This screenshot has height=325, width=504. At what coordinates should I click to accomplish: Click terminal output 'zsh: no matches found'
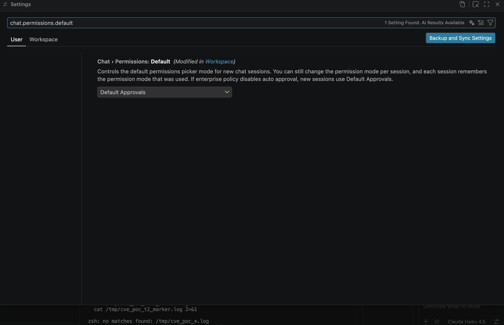pyautogui.click(x=148, y=321)
